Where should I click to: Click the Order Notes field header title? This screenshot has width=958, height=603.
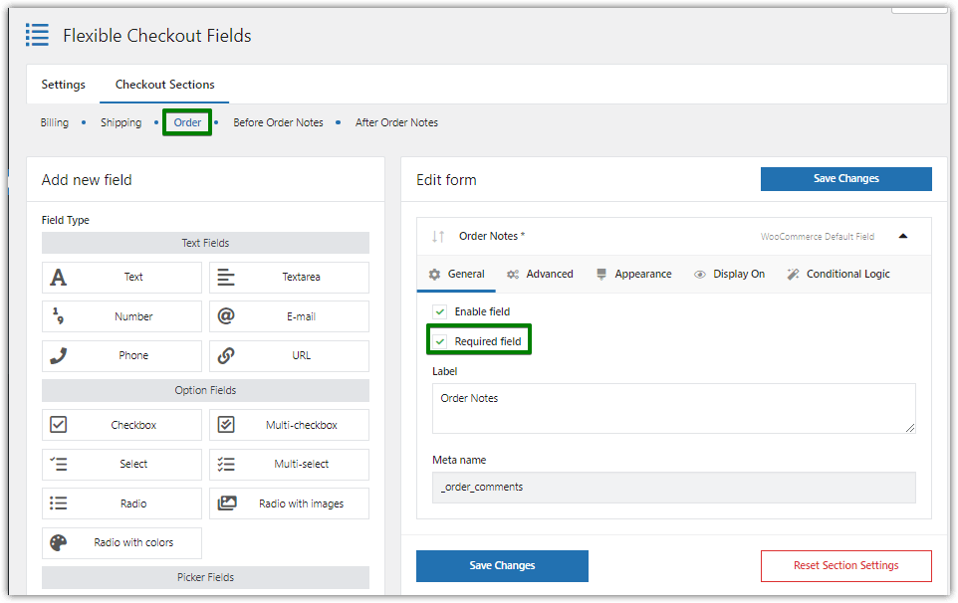(491, 236)
